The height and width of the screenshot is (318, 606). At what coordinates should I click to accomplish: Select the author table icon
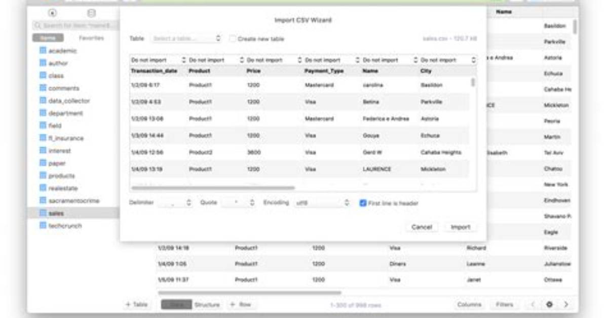[x=43, y=63]
